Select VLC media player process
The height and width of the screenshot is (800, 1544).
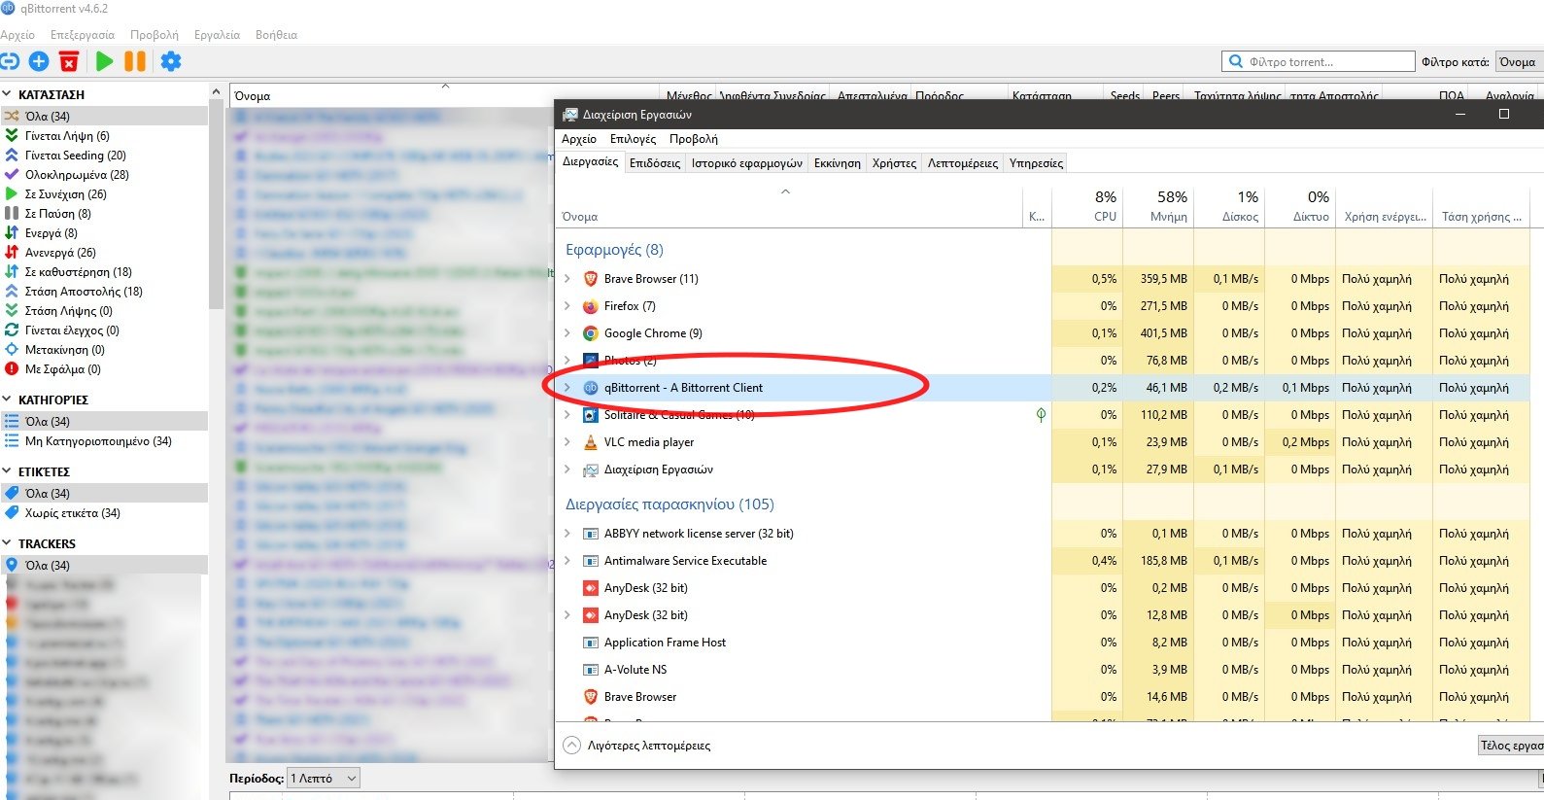coord(649,442)
